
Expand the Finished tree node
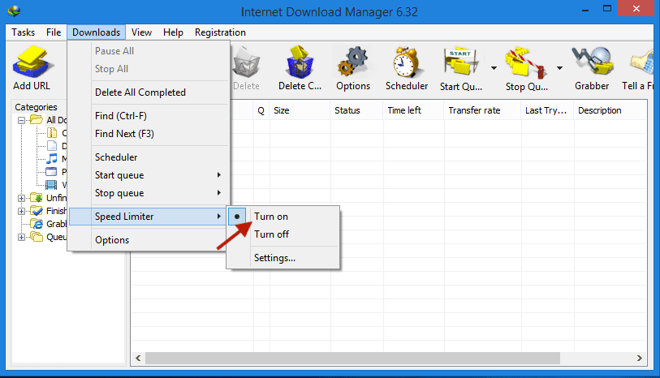(21, 211)
